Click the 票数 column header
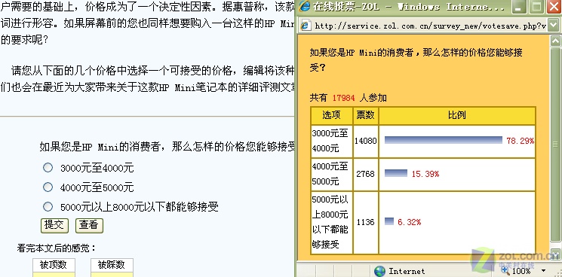The width and height of the screenshot is (562, 277). [366, 115]
